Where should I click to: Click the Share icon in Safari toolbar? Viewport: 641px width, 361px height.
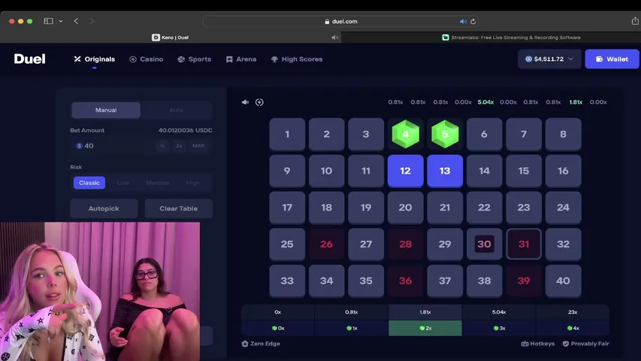635,21
